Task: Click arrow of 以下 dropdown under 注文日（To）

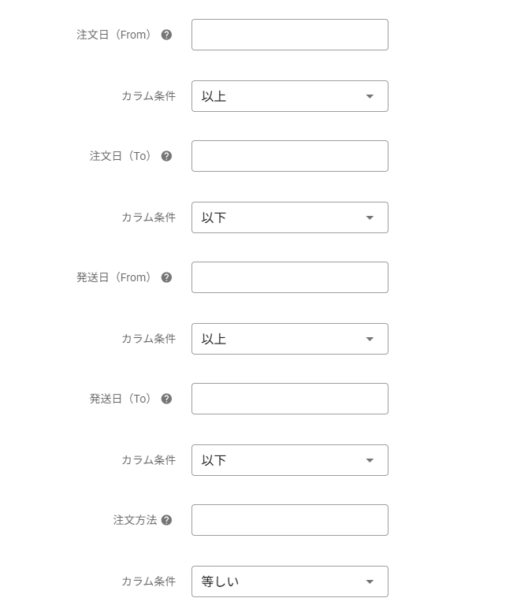Action: [370, 218]
